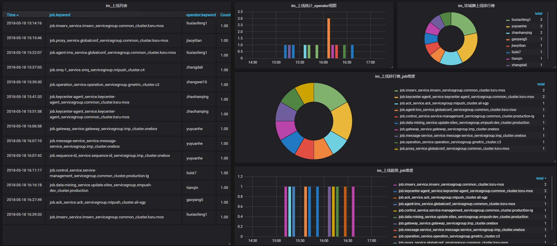Toggle job.ack_service legend entry in 上线排行榜_job维度

444,103
